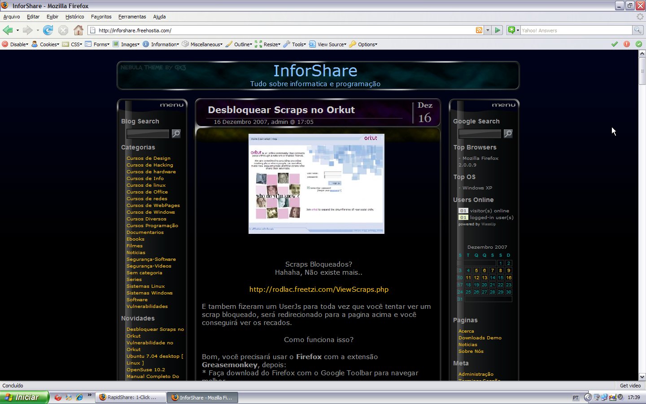Submit Google Search with its magnifier

coord(508,133)
